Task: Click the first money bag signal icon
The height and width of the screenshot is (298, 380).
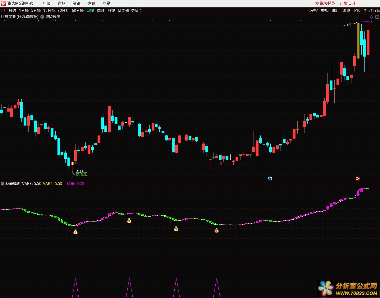Action: pyautogui.click(x=76, y=232)
